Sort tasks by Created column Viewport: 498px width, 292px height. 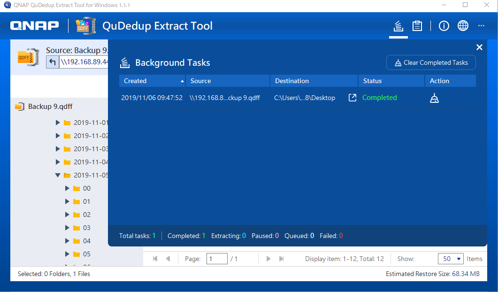click(x=152, y=81)
